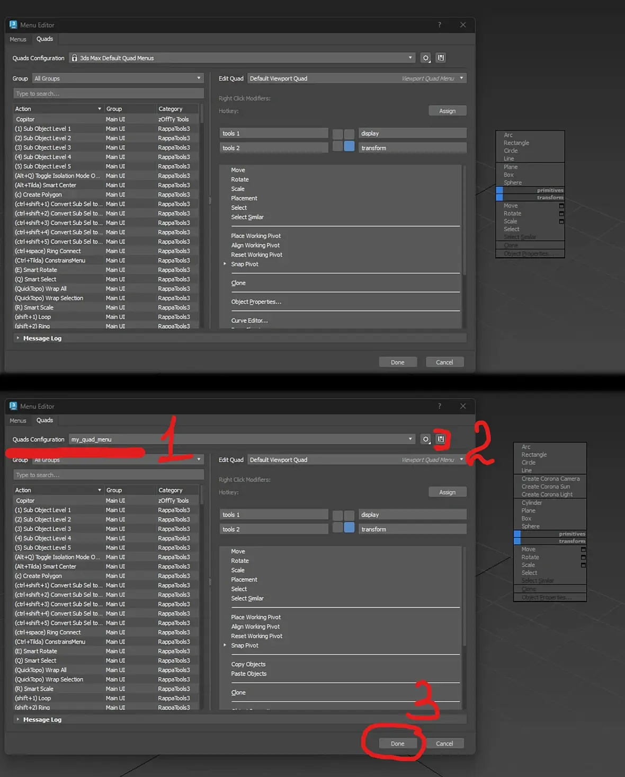
Task: Open Edit Quad dropdown in lower Menu Editor
Action: click(357, 460)
